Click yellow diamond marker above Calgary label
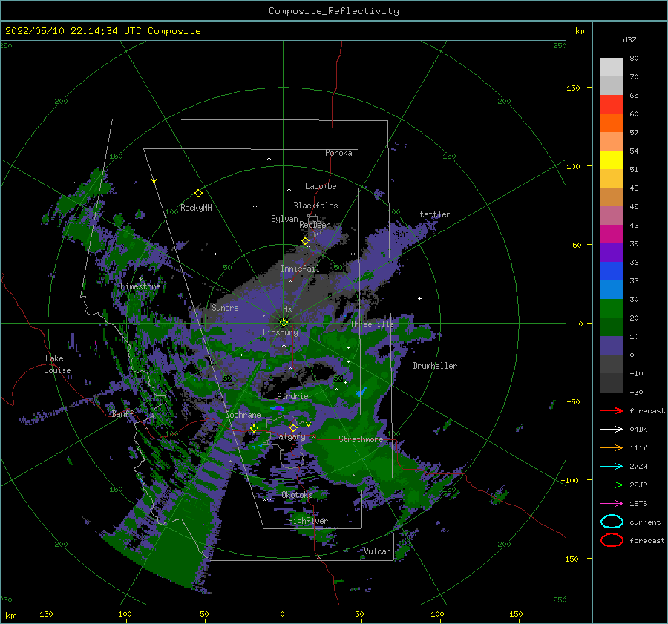The image size is (668, 624). (293, 427)
